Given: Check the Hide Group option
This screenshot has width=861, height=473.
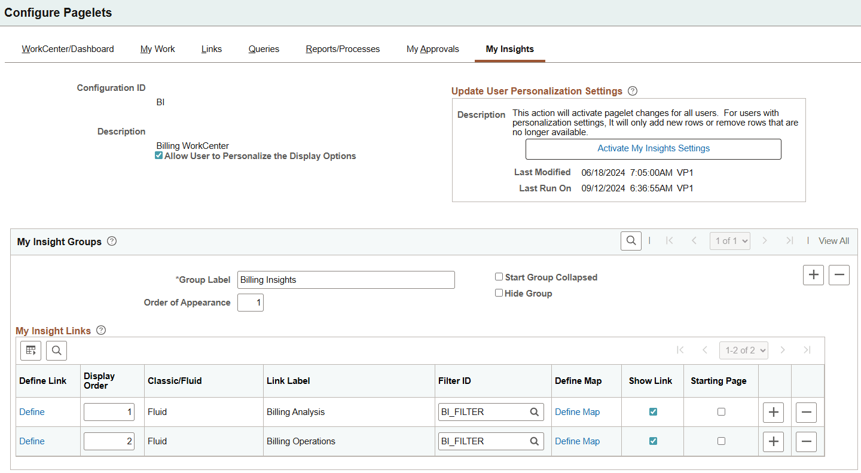Looking at the screenshot, I should pyautogui.click(x=499, y=292).
